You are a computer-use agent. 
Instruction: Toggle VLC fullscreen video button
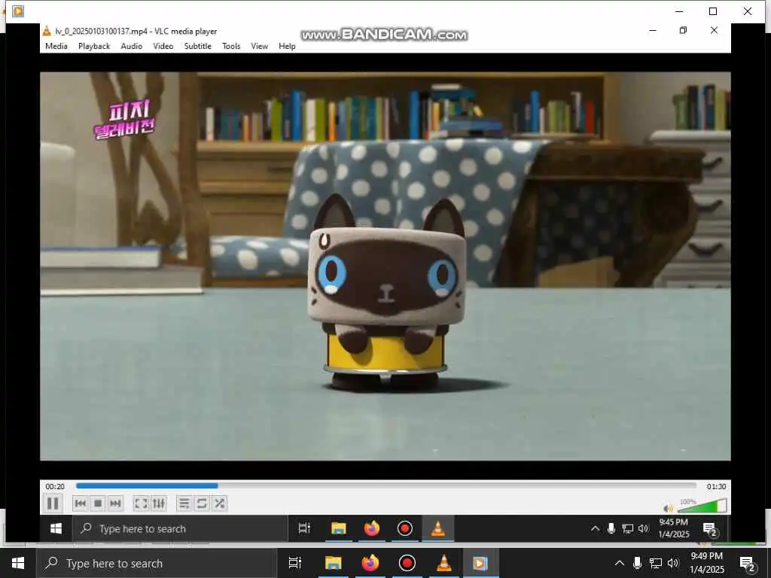point(141,503)
